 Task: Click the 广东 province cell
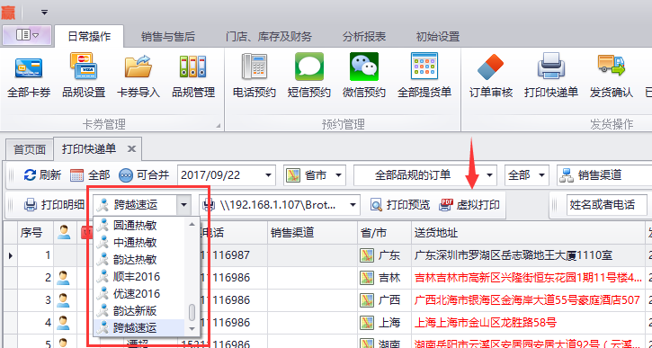coord(385,254)
